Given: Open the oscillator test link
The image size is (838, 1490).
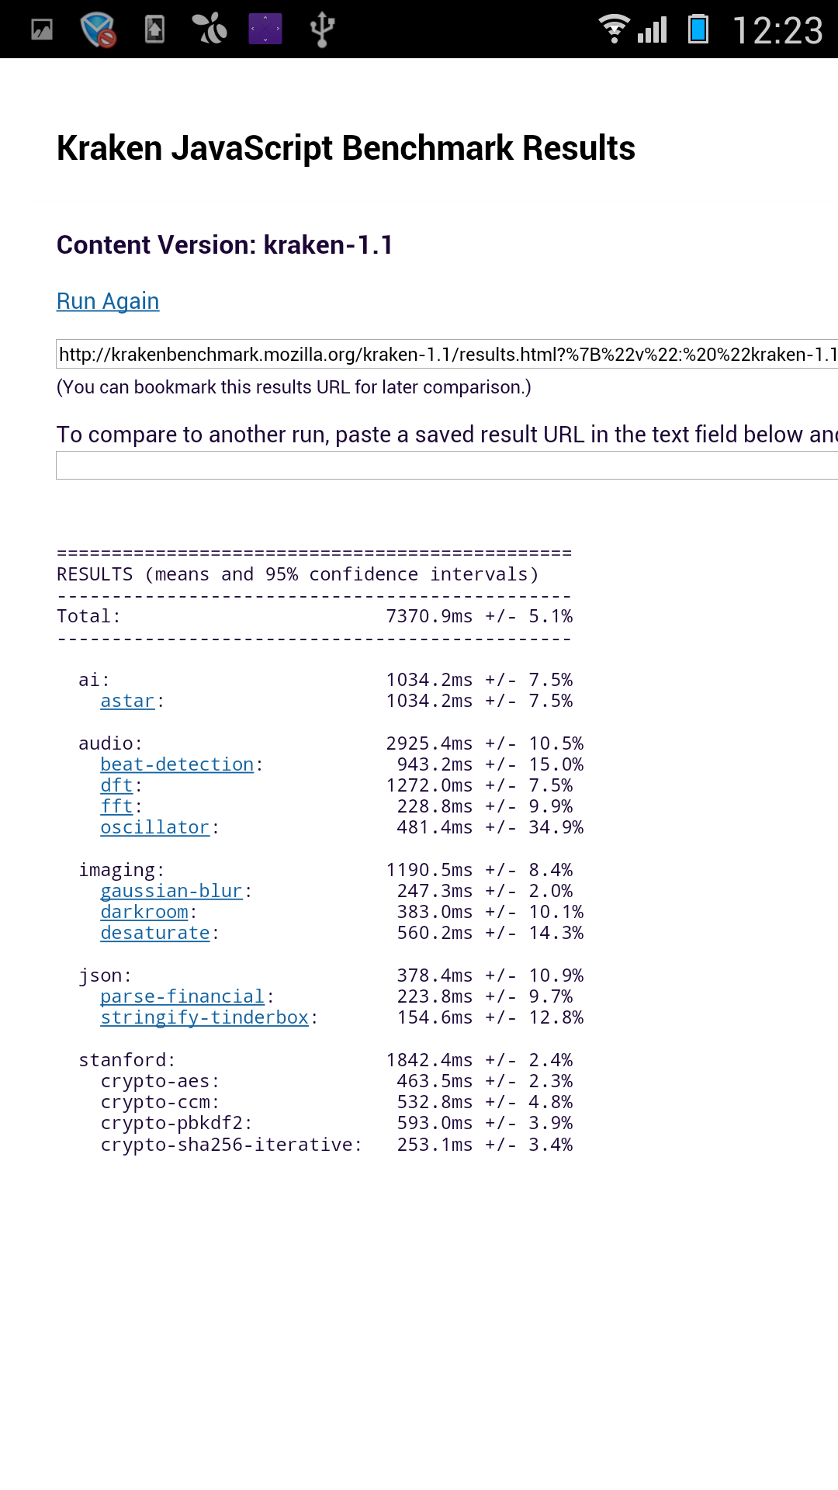Looking at the screenshot, I should coord(154,827).
